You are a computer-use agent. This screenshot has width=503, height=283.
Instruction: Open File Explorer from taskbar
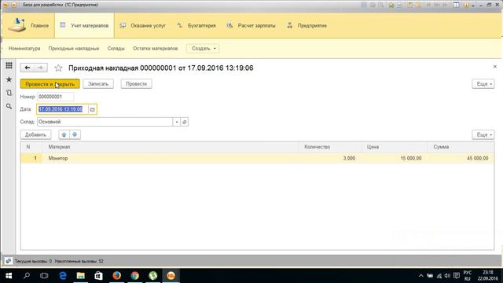[x=80, y=276]
